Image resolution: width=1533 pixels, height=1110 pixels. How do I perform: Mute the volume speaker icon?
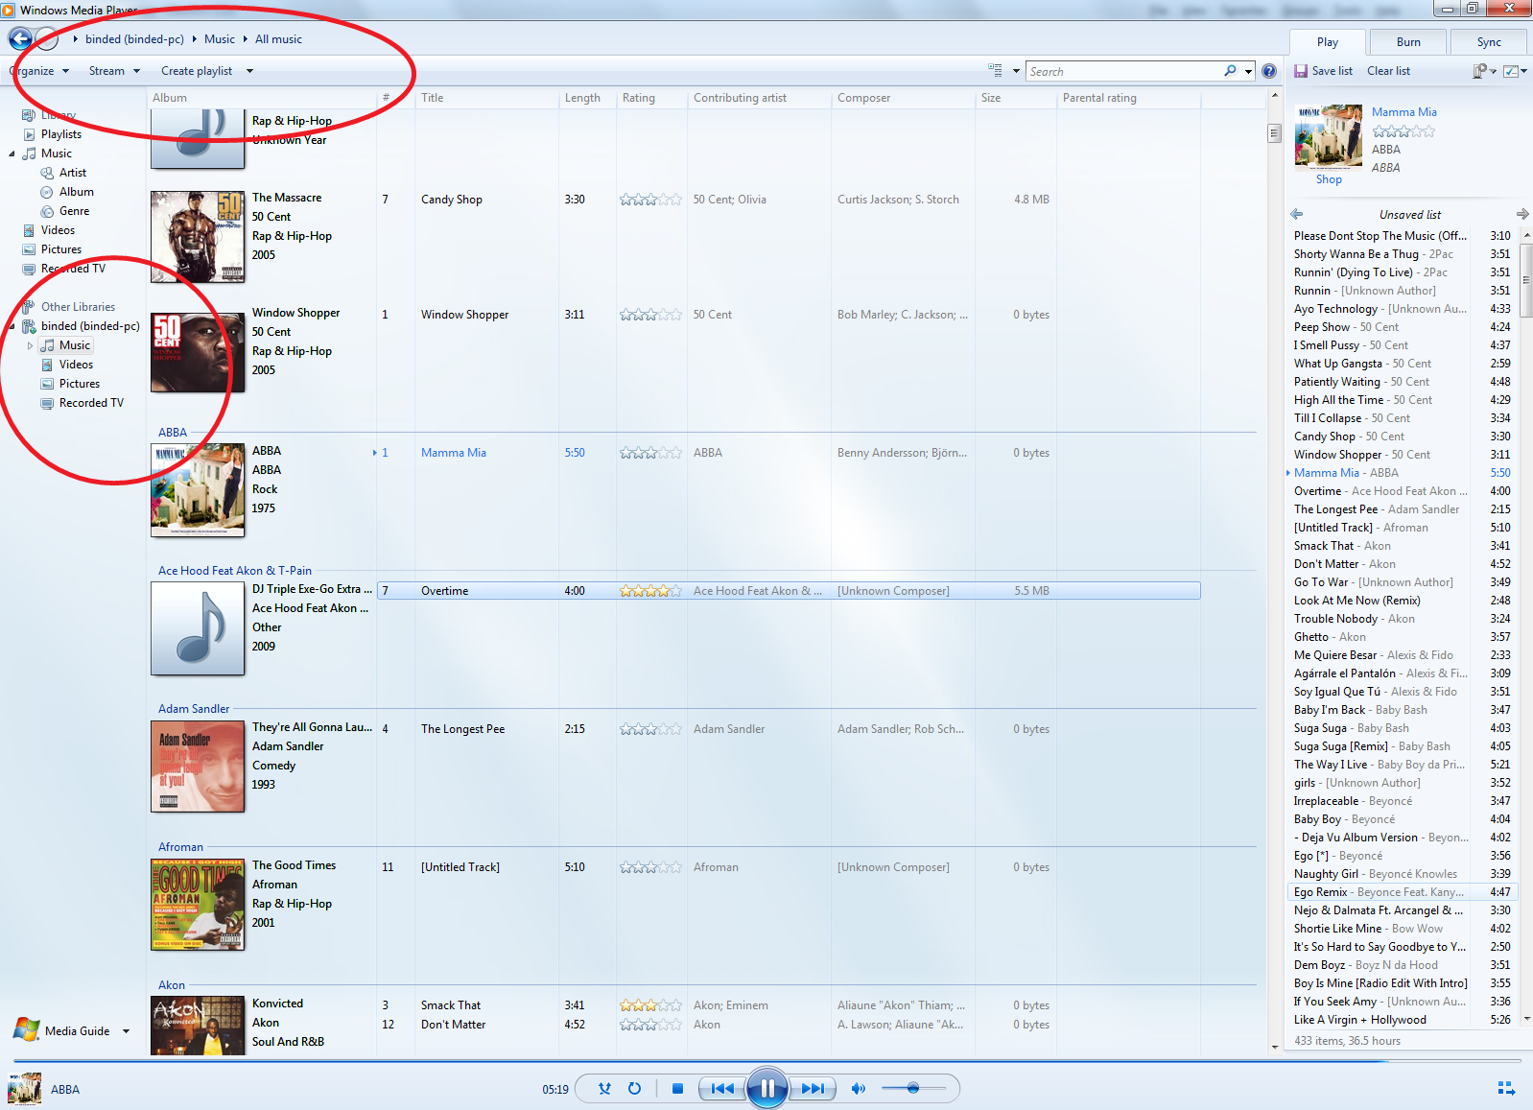(x=858, y=1089)
